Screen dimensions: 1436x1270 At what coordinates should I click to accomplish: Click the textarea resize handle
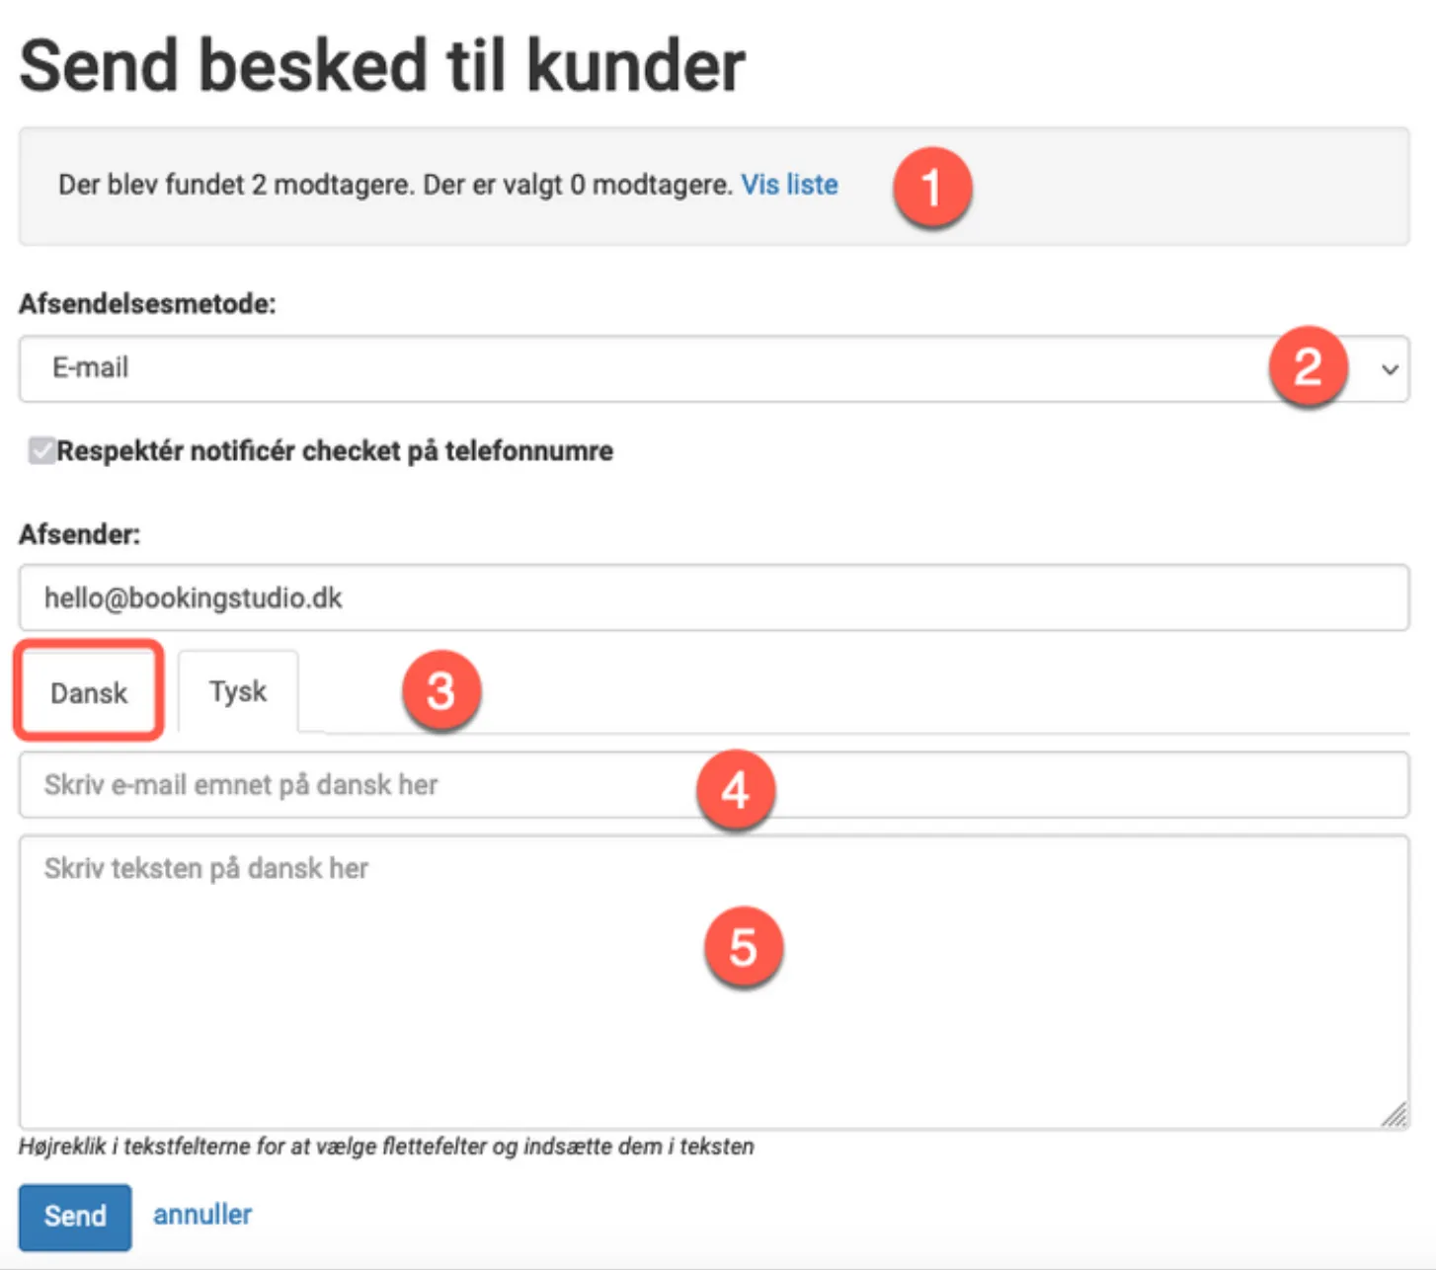1394,1116
